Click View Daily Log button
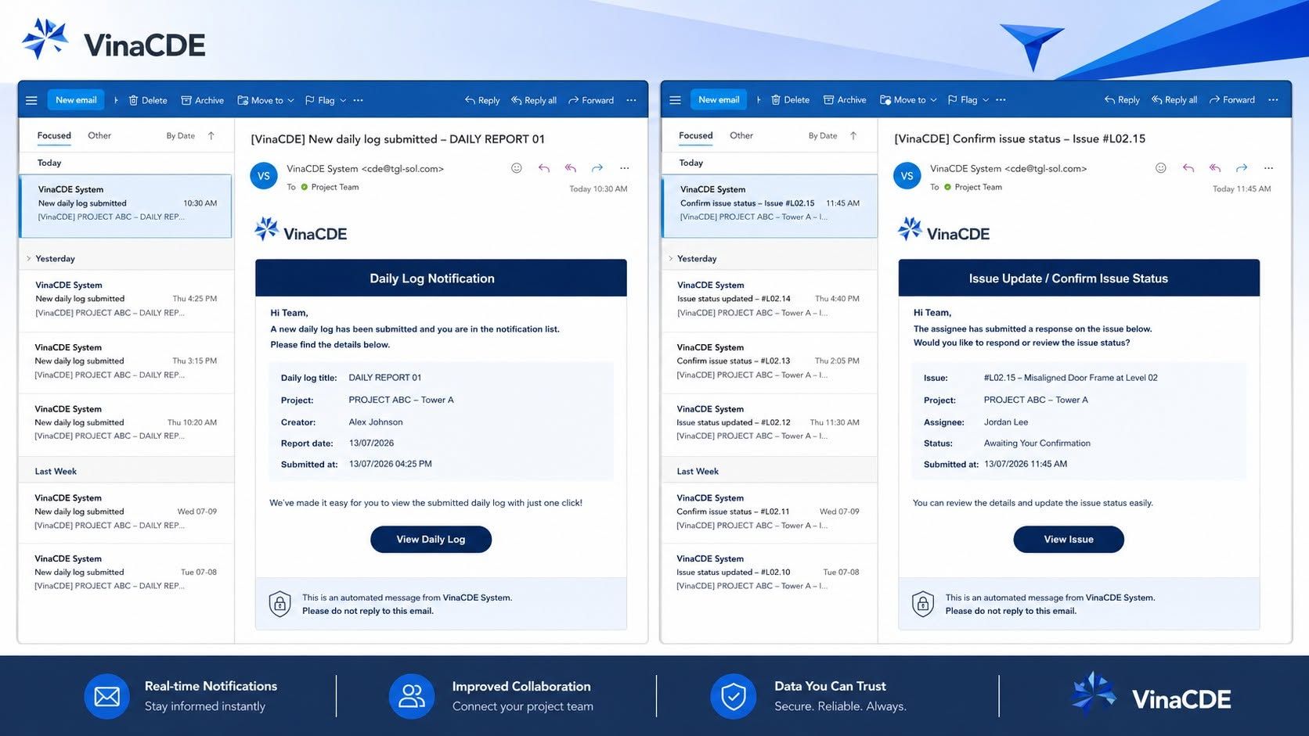The height and width of the screenshot is (736, 1309). [x=431, y=539]
